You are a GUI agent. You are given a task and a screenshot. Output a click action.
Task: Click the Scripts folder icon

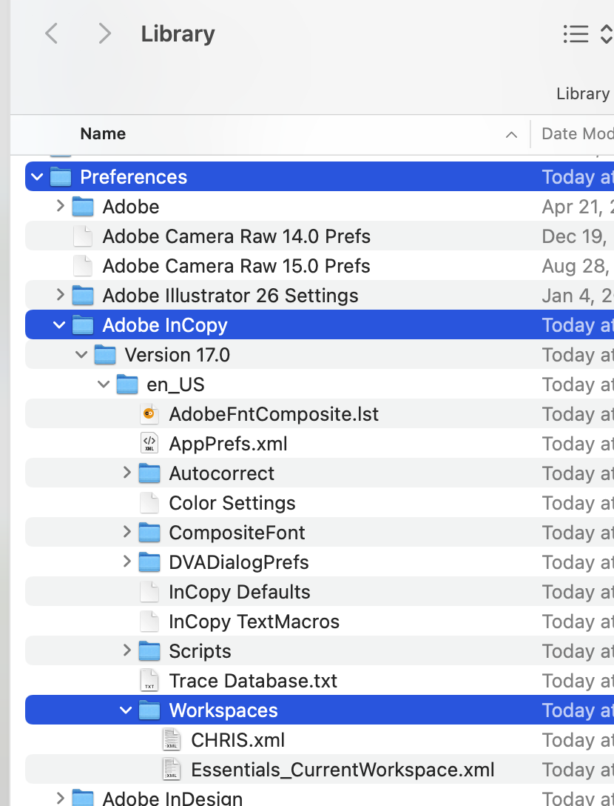(x=149, y=651)
